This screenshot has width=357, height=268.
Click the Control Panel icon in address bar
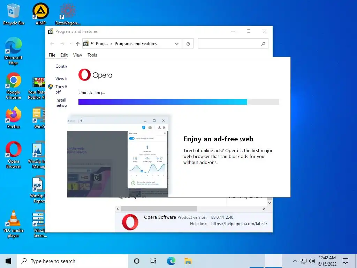pos(86,44)
